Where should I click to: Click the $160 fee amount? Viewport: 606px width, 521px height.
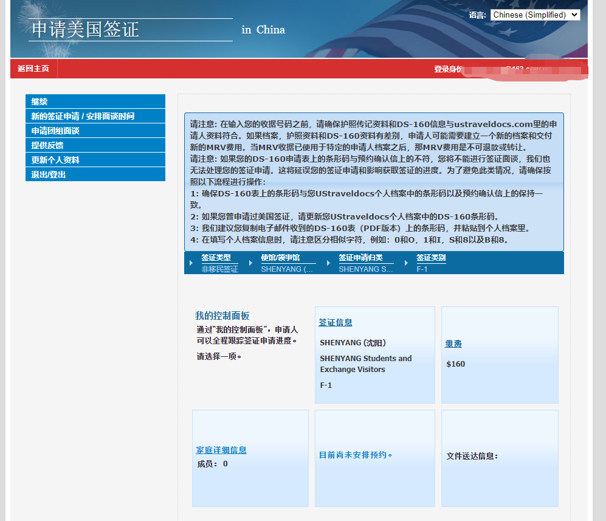456,364
